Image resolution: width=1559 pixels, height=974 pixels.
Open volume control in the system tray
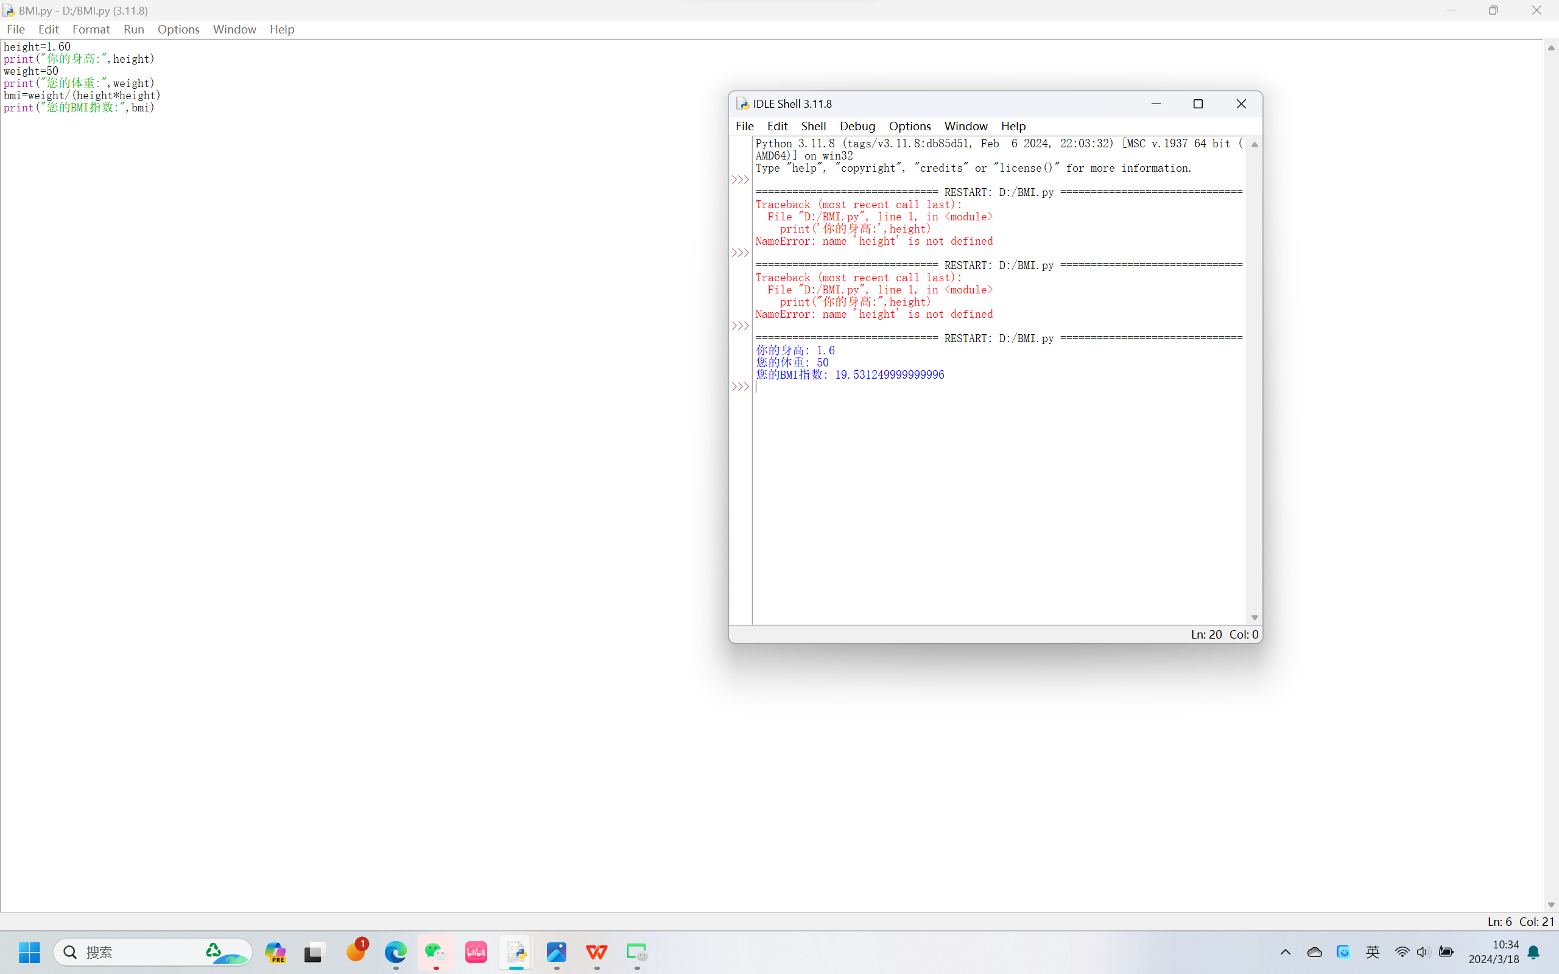[x=1423, y=951]
